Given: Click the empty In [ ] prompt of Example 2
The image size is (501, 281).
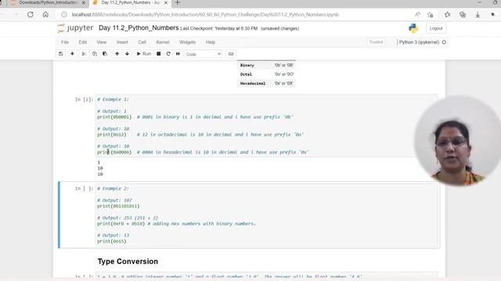Looking at the screenshot, I should tap(84, 189).
